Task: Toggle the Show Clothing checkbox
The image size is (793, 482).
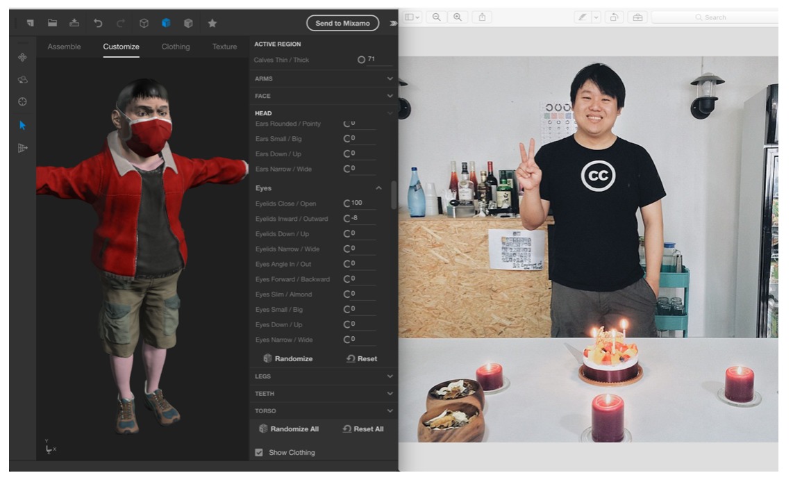Action: click(x=259, y=452)
